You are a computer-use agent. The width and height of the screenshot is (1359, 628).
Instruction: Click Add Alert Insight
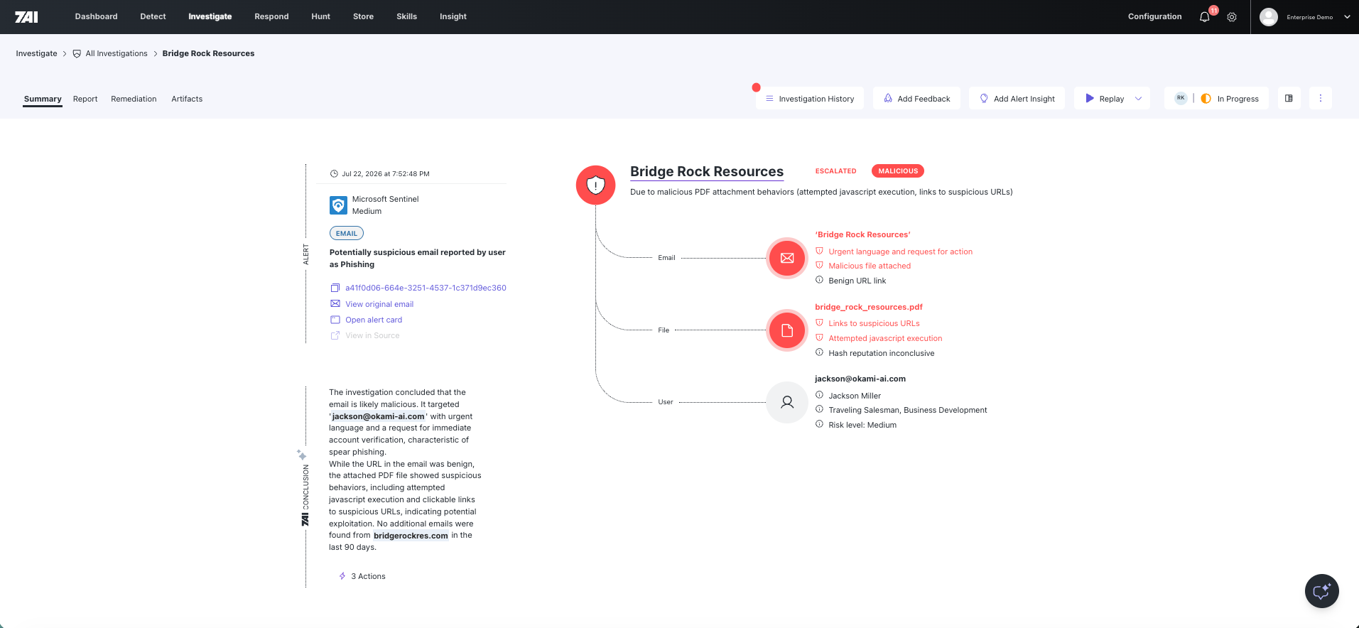[x=1017, y=98]
